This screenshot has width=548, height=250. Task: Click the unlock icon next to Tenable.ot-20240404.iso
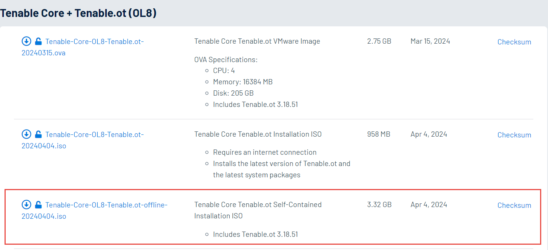pos(38,134)
